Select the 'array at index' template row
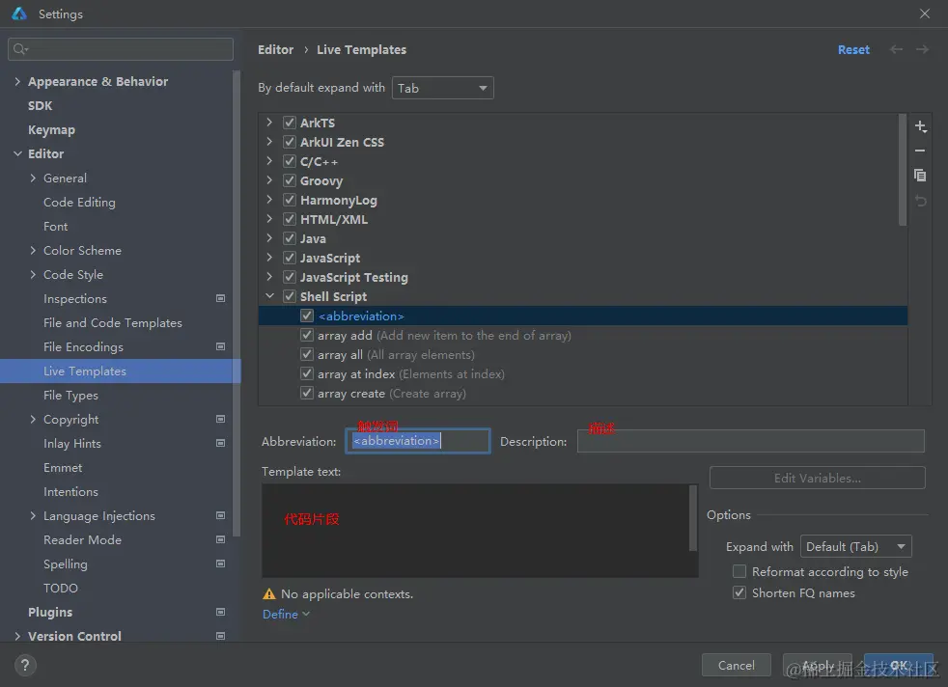Image resolution: width=948 pixels, height=687 pixels. point(583,374)
